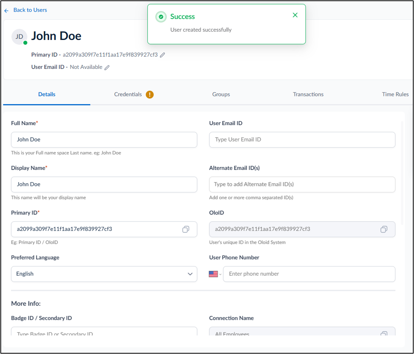414x354 pixels.
Task: Click the User Email ID input
Action: tap(302, 140)
